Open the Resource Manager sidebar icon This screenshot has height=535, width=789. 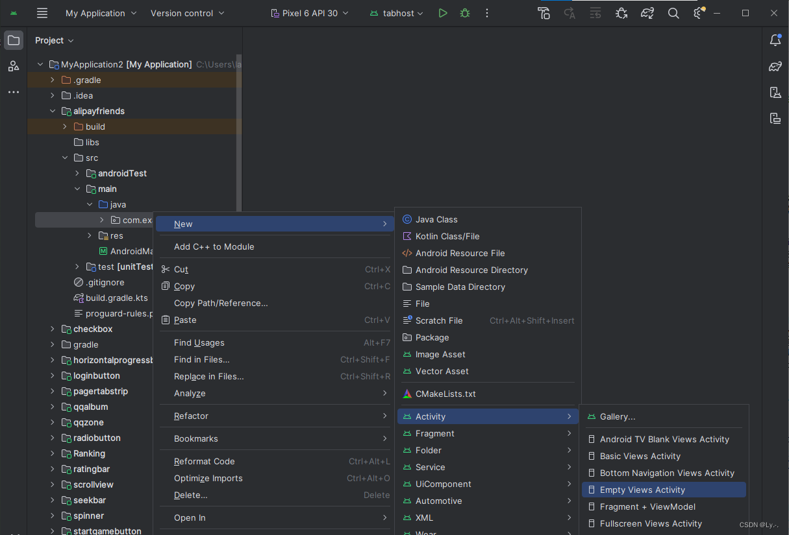(14, 66)
